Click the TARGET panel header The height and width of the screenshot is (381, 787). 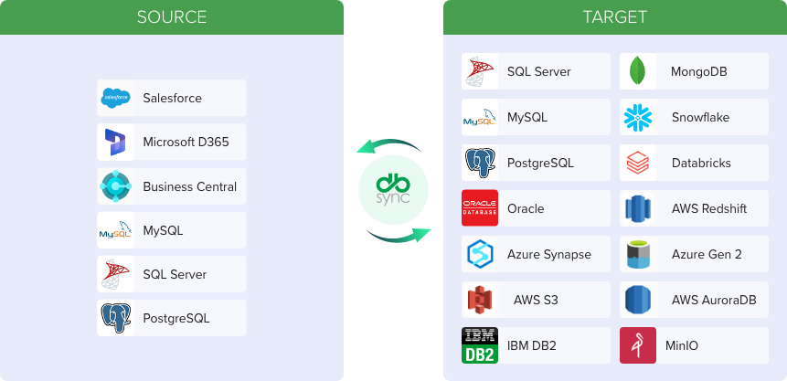[615, 17]
